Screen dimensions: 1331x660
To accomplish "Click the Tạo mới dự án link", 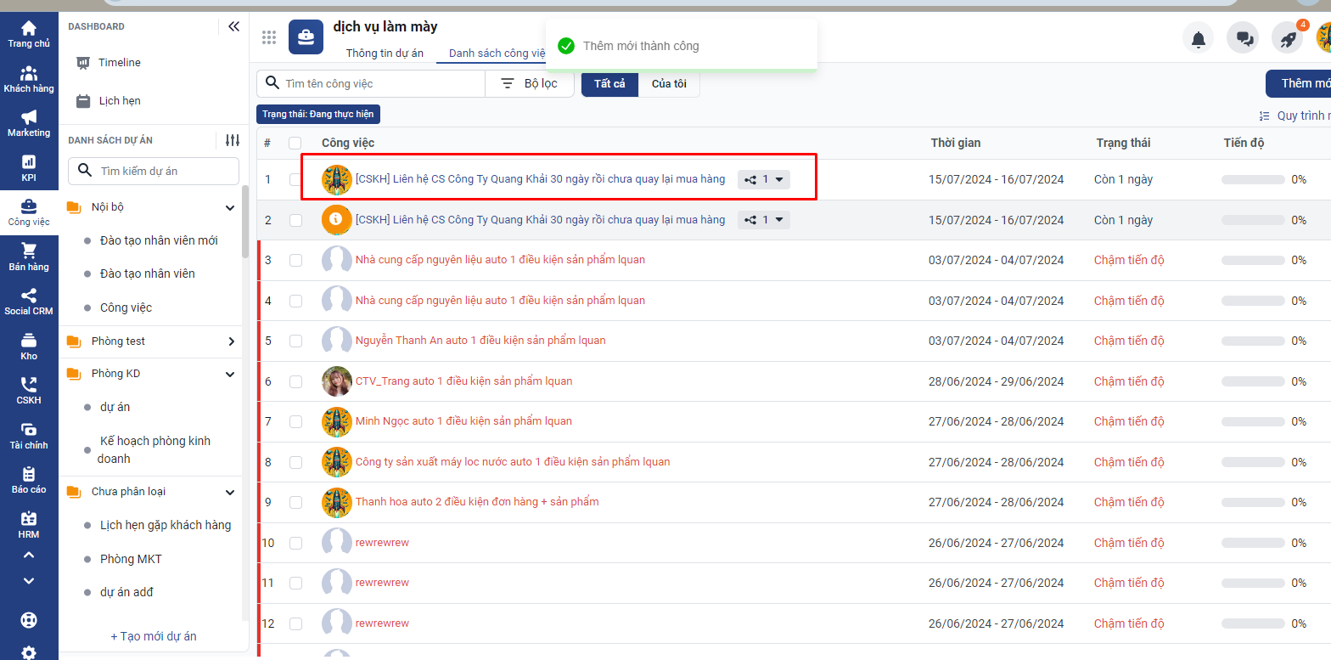I will [154, 636].
